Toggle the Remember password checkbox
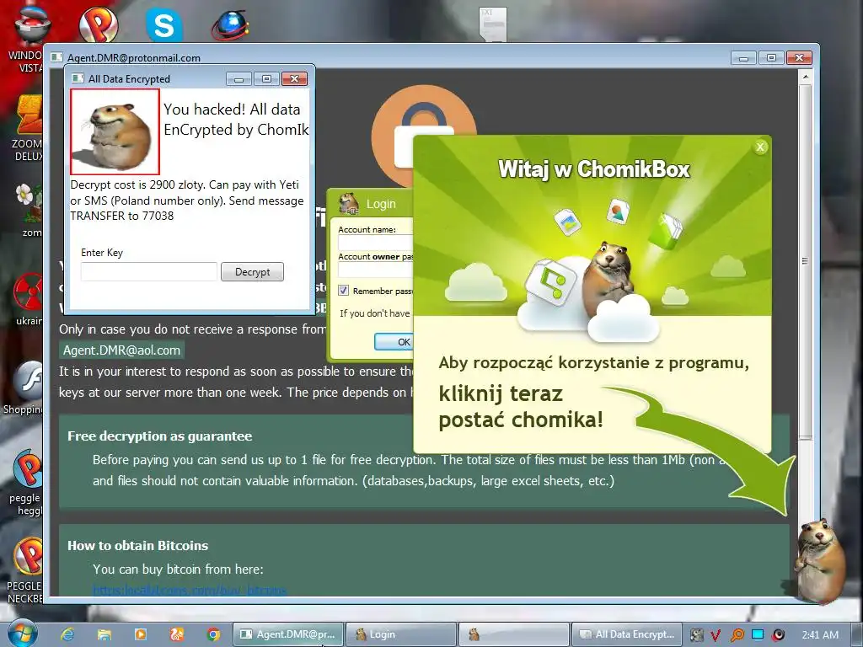 click(x=344, y=291)
